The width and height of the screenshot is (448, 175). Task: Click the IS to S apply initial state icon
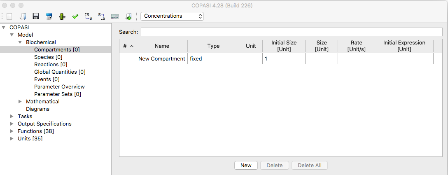pyautogui.click(x=89, y=16)
